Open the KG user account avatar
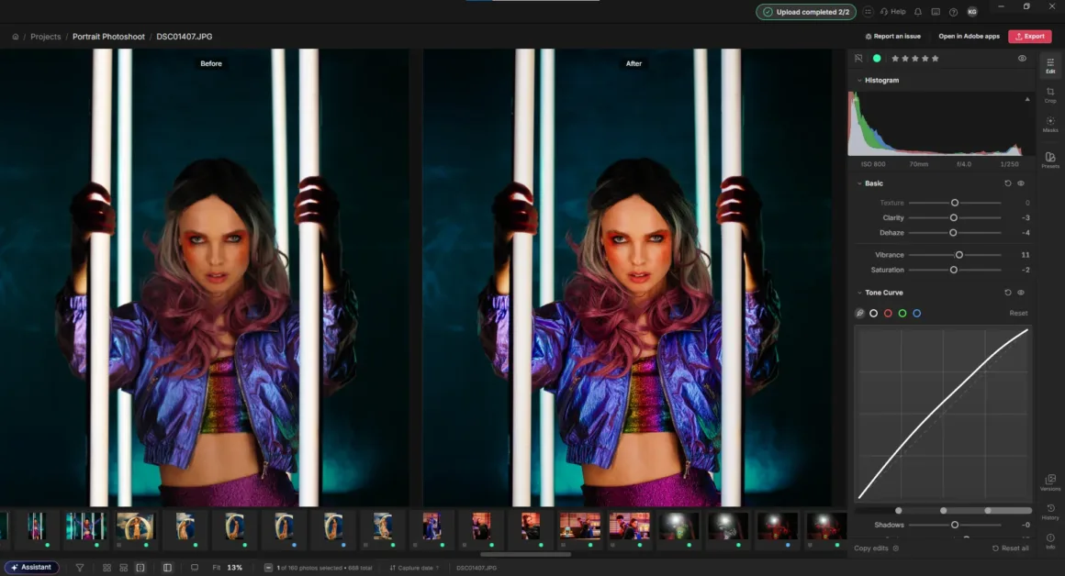The width and height of the screenshot is (1065, 576). 972,12
